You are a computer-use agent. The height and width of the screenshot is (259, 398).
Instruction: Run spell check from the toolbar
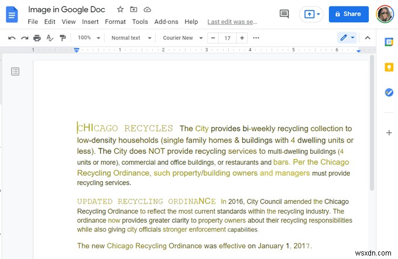[50, 38]
